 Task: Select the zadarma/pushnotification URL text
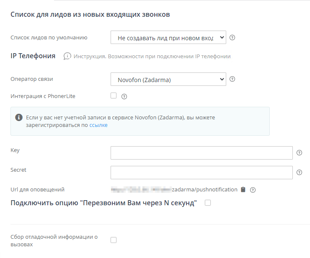click(204, 190)
